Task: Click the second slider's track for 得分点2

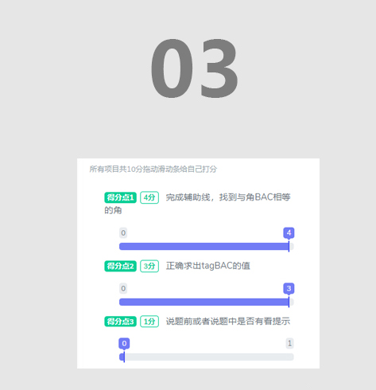Action: pyautogui.click(x=207, y=302)
